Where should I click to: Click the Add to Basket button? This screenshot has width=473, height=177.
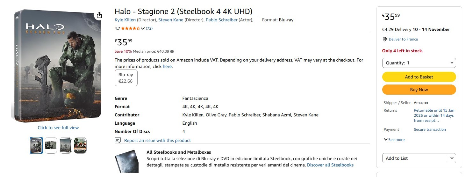(x=419, y=77)
